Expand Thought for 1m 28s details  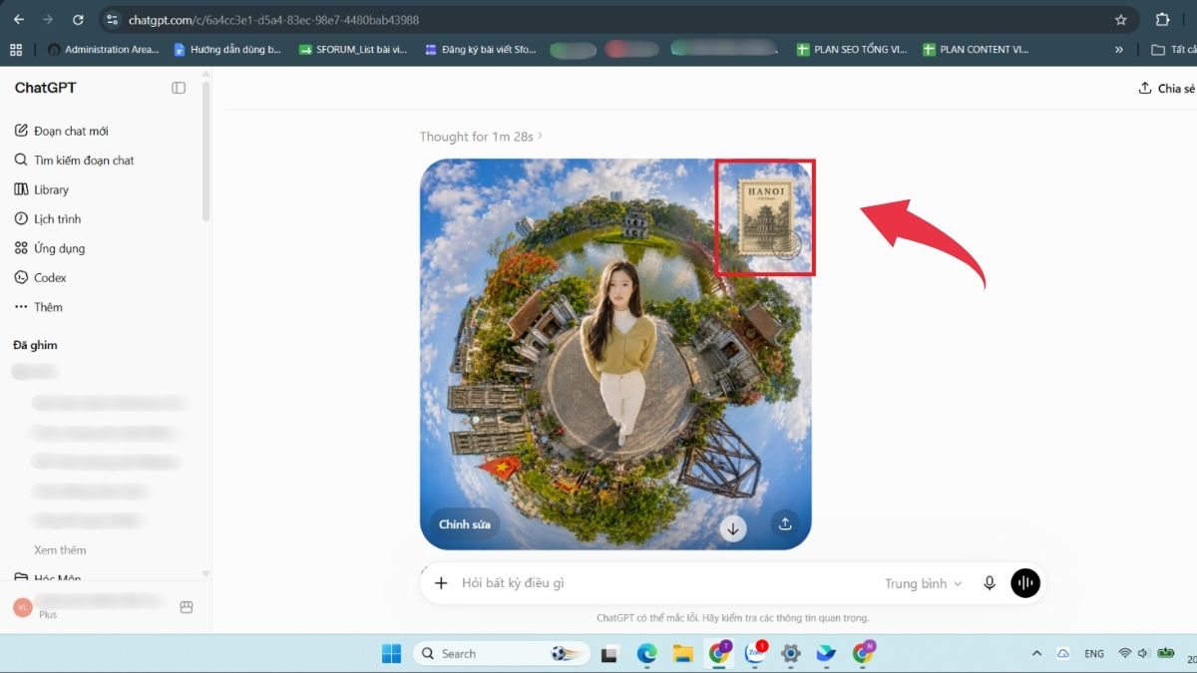(x=482, y=137)
